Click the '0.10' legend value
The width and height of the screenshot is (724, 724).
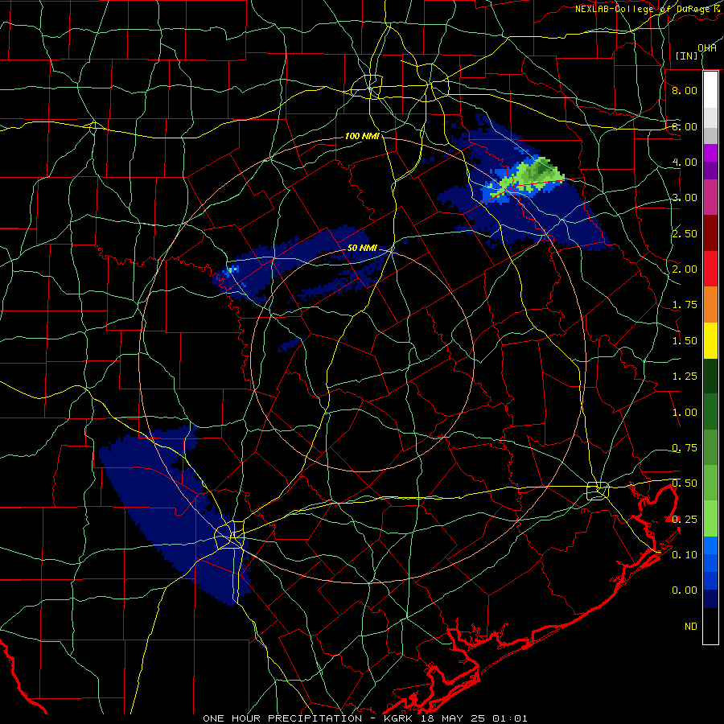pos(685,555)
